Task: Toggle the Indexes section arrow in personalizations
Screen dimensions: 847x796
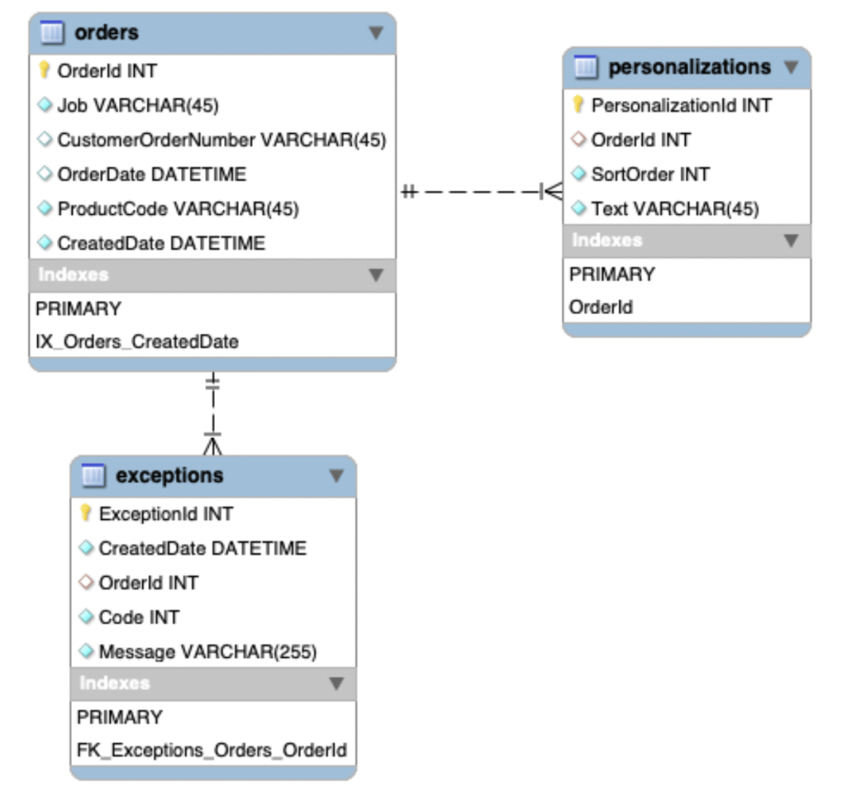Action: tap(792, 241)
